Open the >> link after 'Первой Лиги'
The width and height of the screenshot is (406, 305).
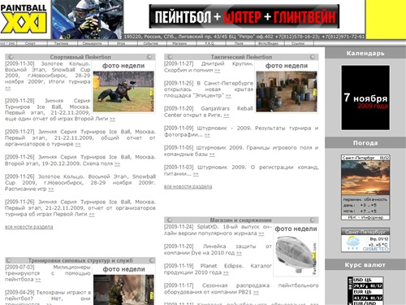click(92, 214)
